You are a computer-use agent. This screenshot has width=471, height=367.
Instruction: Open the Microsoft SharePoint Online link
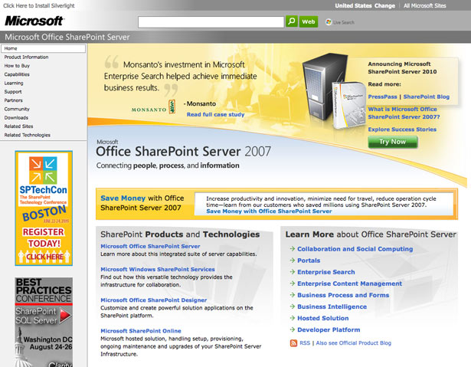(141, 331)
